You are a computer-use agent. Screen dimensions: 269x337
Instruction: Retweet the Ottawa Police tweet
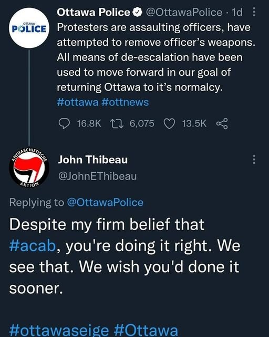(x=117, y=124)
